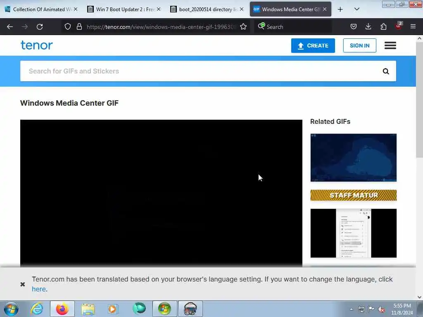
Task: Click the scrollbar down arrow
Action: pos(419,297)
